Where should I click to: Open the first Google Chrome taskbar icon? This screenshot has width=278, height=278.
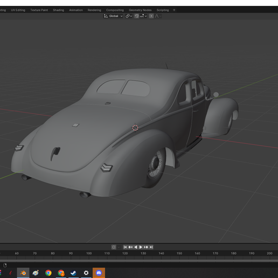point(48,273)
